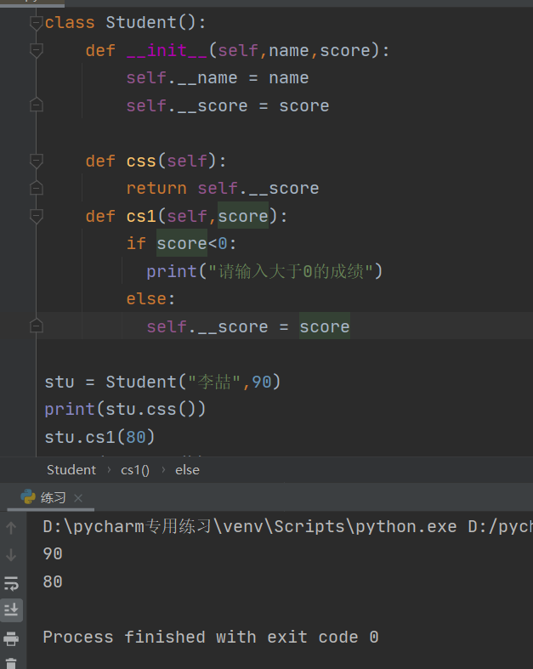This screenshot has height=669, width=533.
Task: Place cursor on 'class Student():' line
Action: 125,23
